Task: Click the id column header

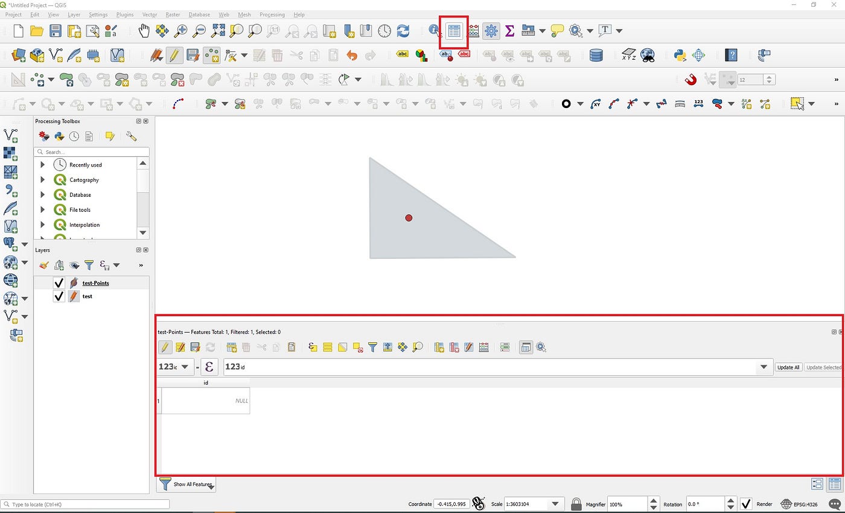Action: click(206, 383)
